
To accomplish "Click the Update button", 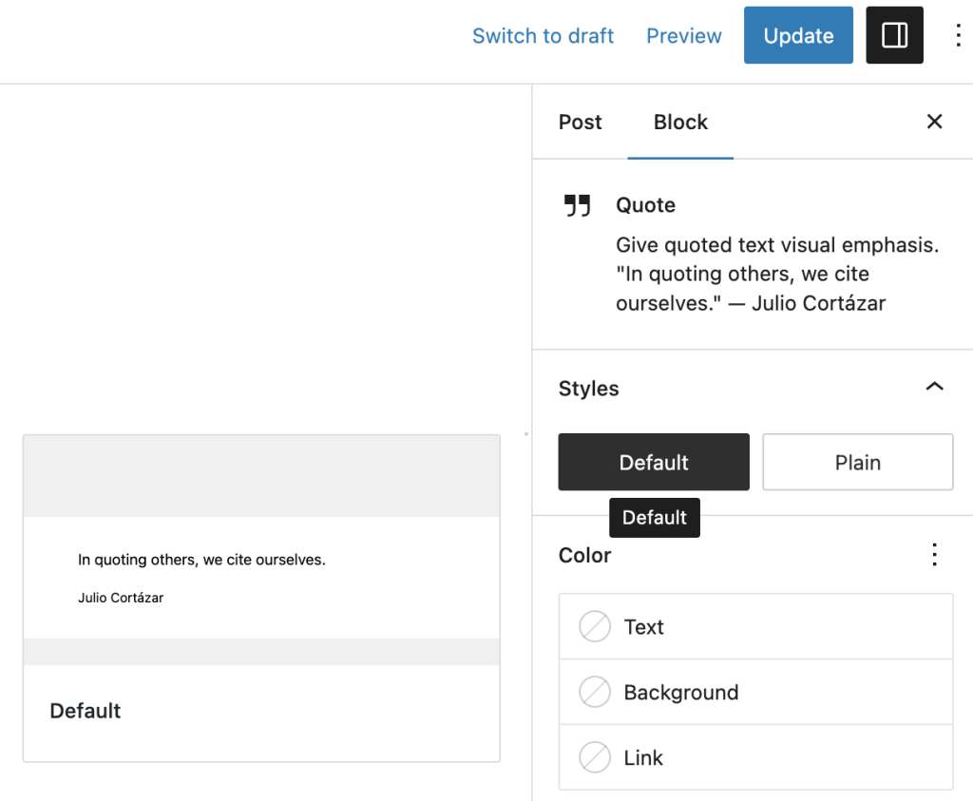I will click(x=798, y=35).
